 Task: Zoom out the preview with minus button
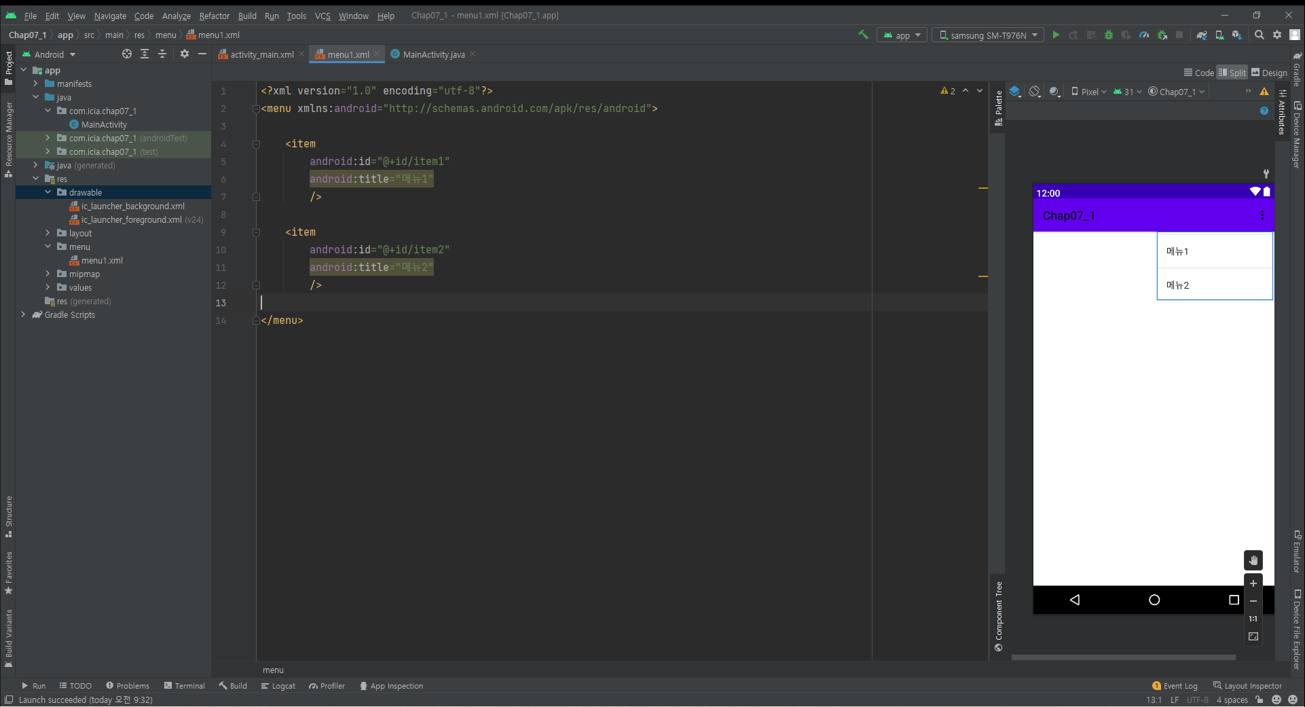click(x=1253, y=601)
